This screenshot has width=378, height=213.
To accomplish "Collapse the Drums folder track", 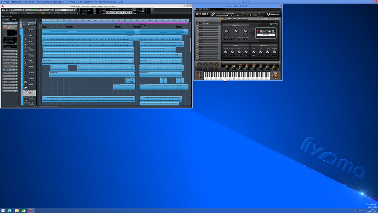I will point(22,30).
